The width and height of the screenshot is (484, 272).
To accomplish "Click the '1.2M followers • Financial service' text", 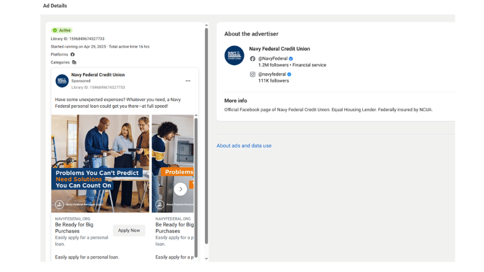I will [292, 65].
